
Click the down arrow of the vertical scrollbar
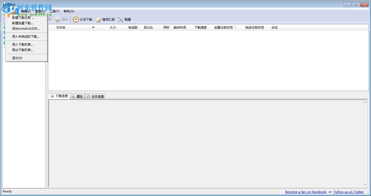click(x=365, y=185)
